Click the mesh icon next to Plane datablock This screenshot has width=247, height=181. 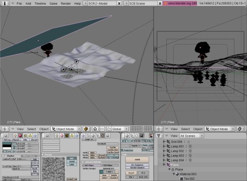(x=173, y=169)
